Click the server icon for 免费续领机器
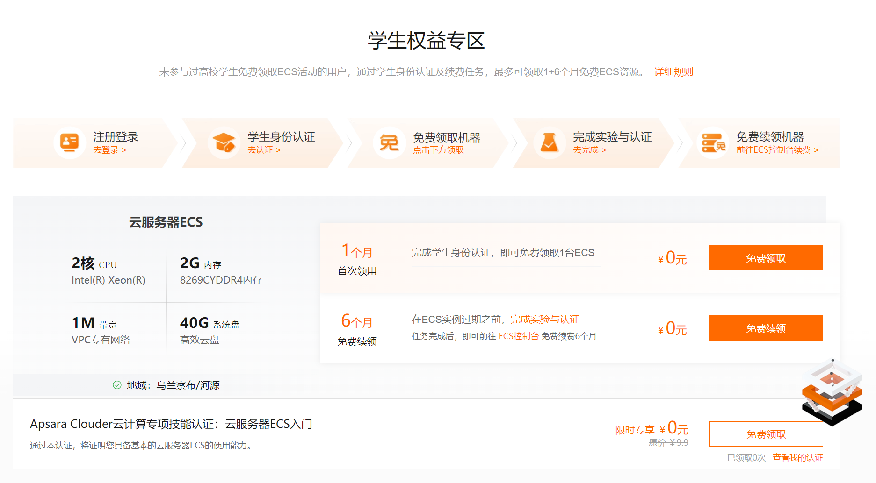 coord(713,143)
